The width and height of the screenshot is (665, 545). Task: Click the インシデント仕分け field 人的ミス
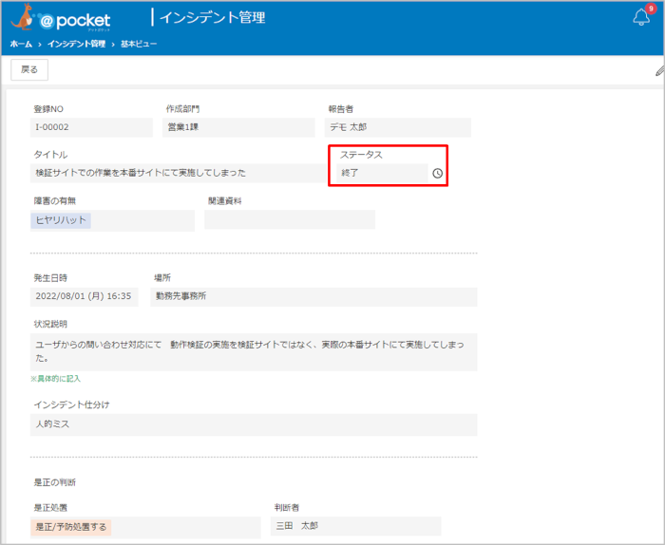coord(254,424)
